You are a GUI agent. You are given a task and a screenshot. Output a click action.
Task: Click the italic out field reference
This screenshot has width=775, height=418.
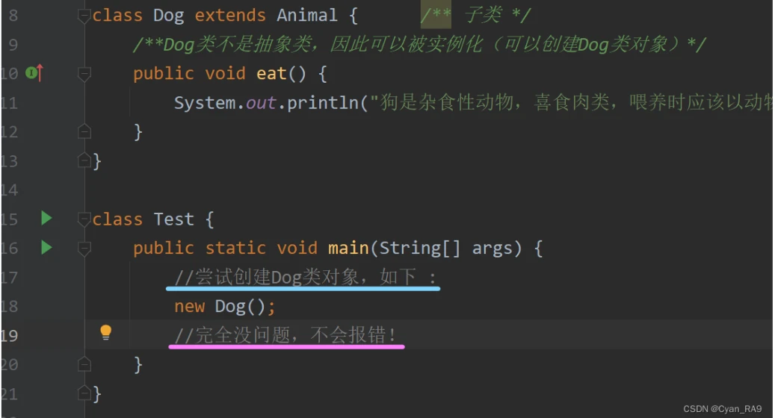tap(261, 102)
